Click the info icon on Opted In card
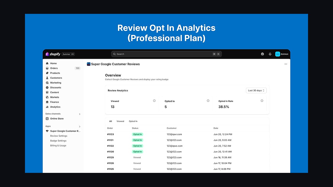The height and width of the screenshot is (187, 333). [x=208, y=101]
